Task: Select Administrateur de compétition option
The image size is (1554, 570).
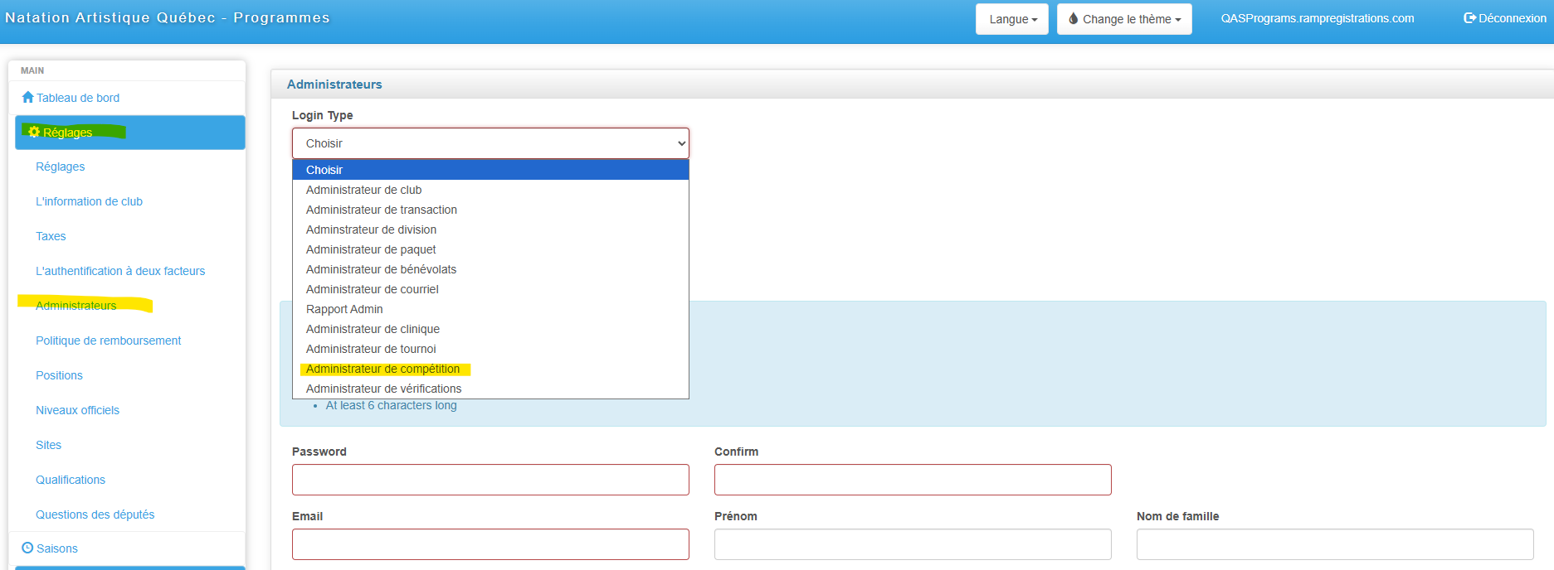Action: pos(382,369)
